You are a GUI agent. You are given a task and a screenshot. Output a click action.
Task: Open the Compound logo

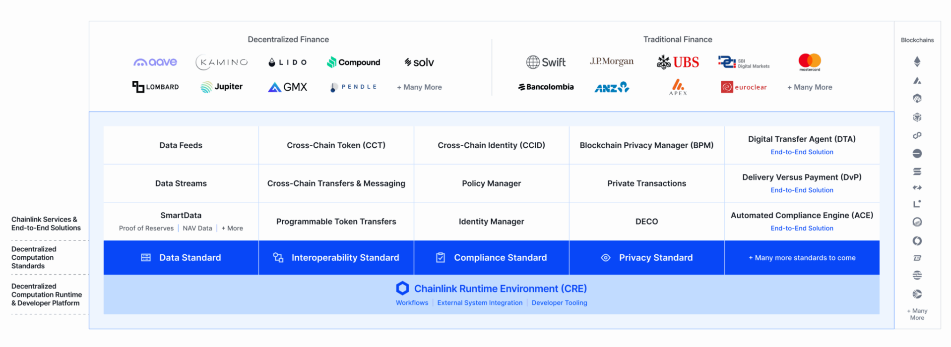point(354,62)
